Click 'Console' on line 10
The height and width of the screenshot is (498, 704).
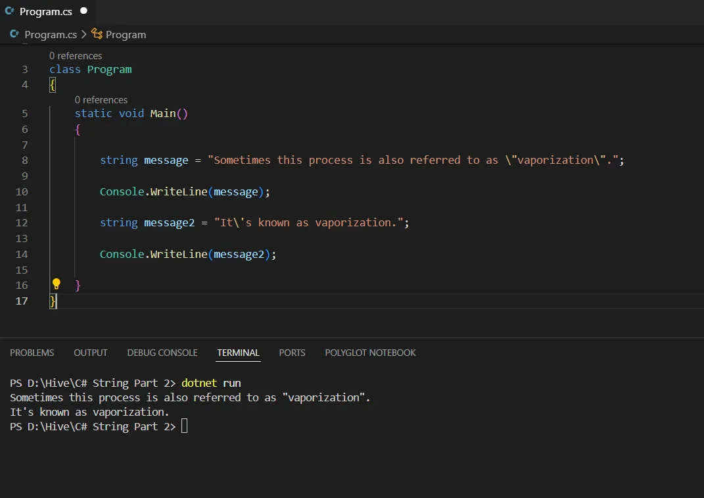(122, 192)
